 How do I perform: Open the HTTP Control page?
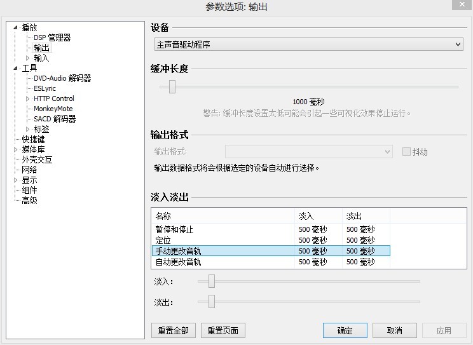point(53,98)
